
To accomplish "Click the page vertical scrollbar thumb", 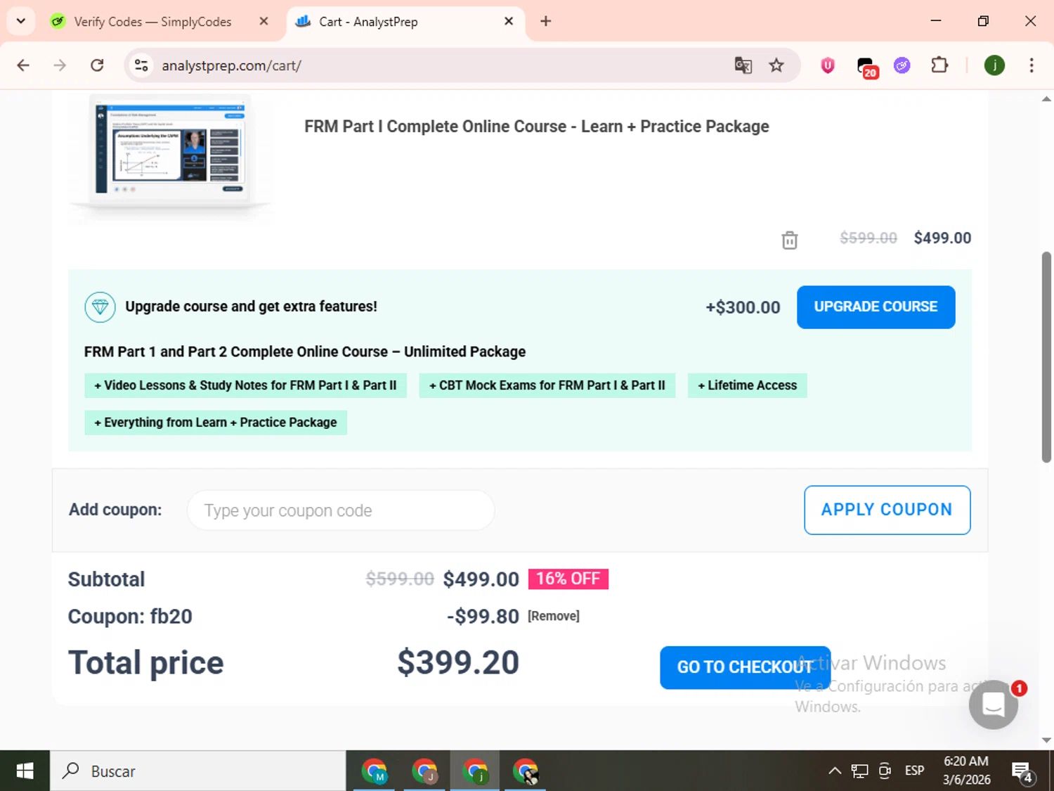I will (1046, 356).
